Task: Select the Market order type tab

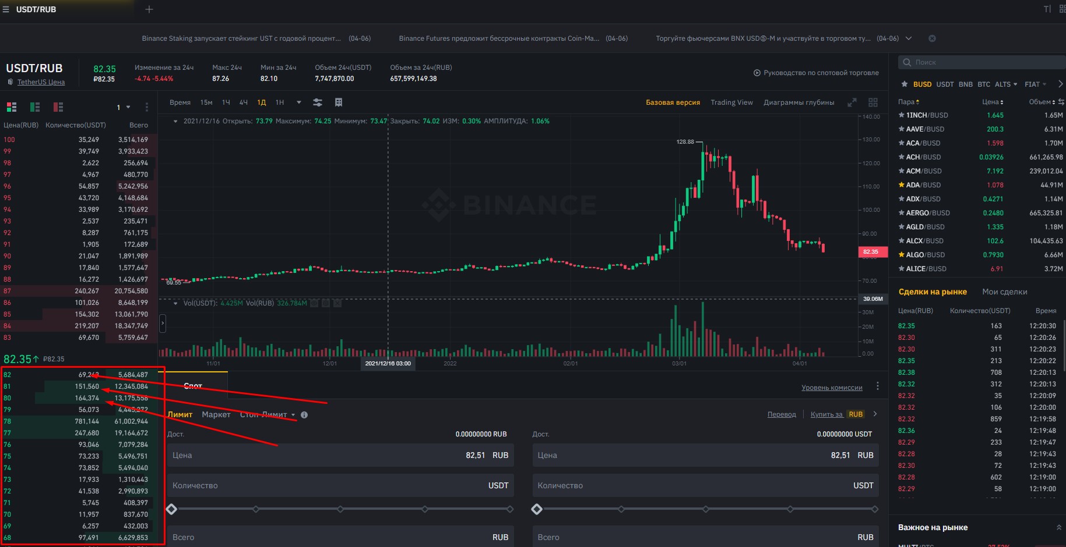Action: click(x=216, y=415)
